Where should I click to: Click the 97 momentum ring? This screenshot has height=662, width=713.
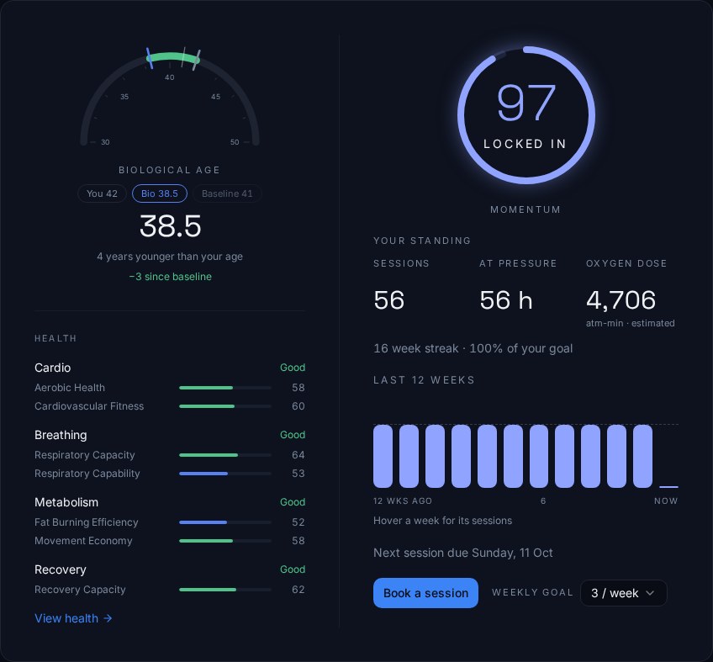pyautogui.click(x=526, y=114)
